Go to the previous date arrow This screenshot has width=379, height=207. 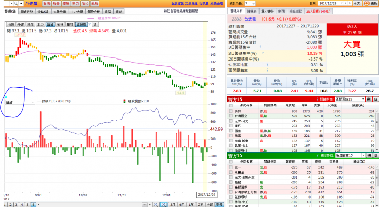click(346, 3)
